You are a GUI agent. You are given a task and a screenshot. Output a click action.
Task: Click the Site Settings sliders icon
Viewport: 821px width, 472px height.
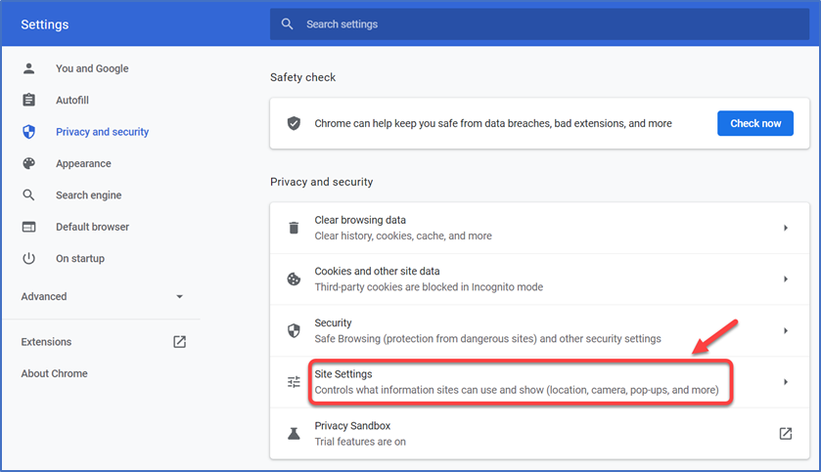(x=294, y=382)
